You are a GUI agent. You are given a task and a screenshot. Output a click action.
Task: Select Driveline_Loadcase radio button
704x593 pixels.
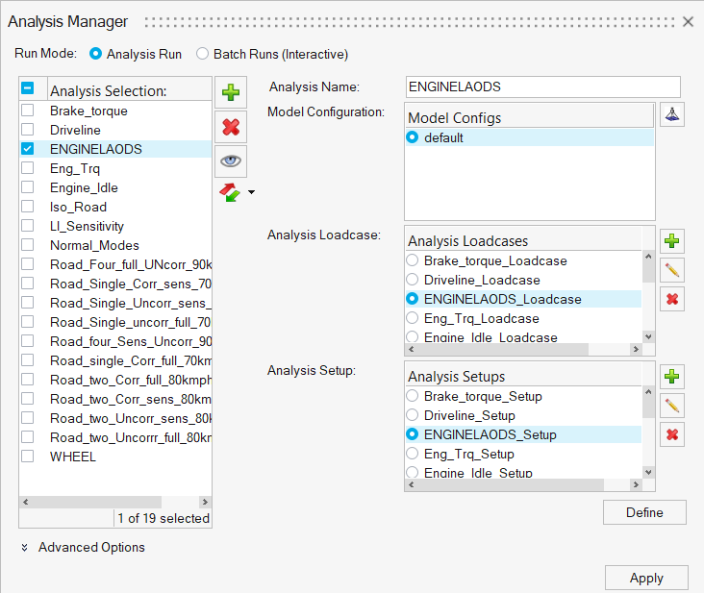click(x=413, y=280)
